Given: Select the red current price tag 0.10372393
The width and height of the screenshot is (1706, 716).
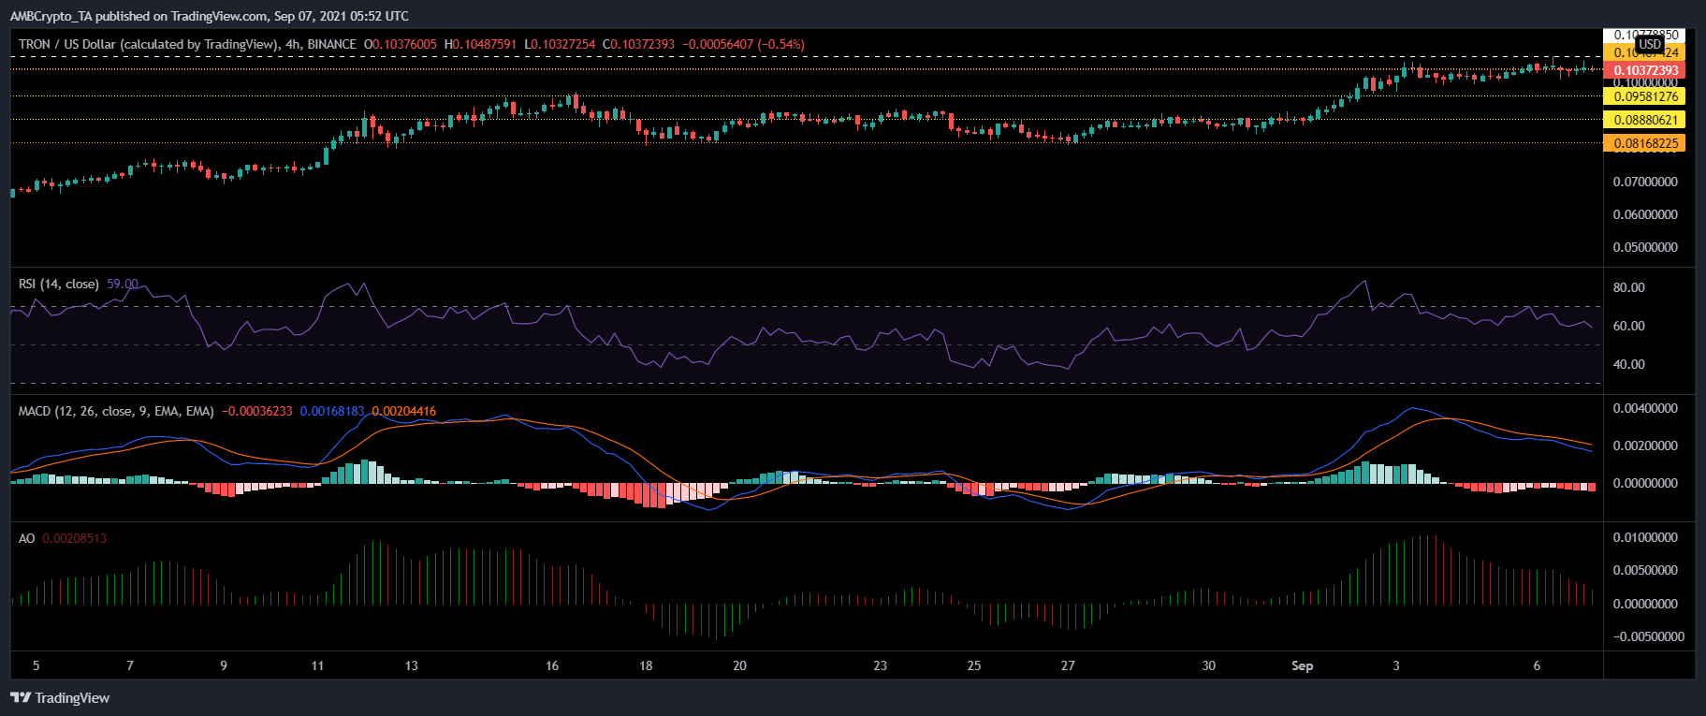Looking at the screenshot, I should 1644,70.
